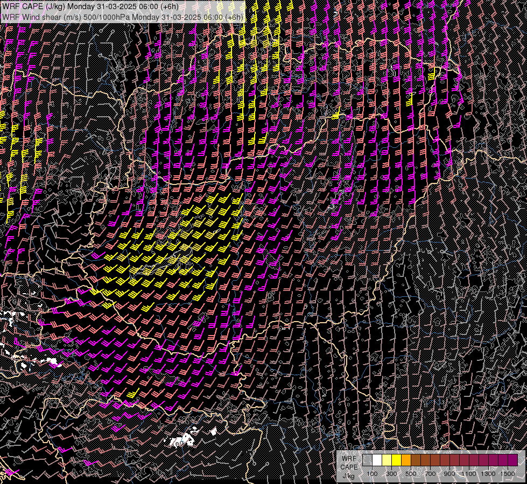
Task: Click the 1500 legend value
Action: click(508, 474)
